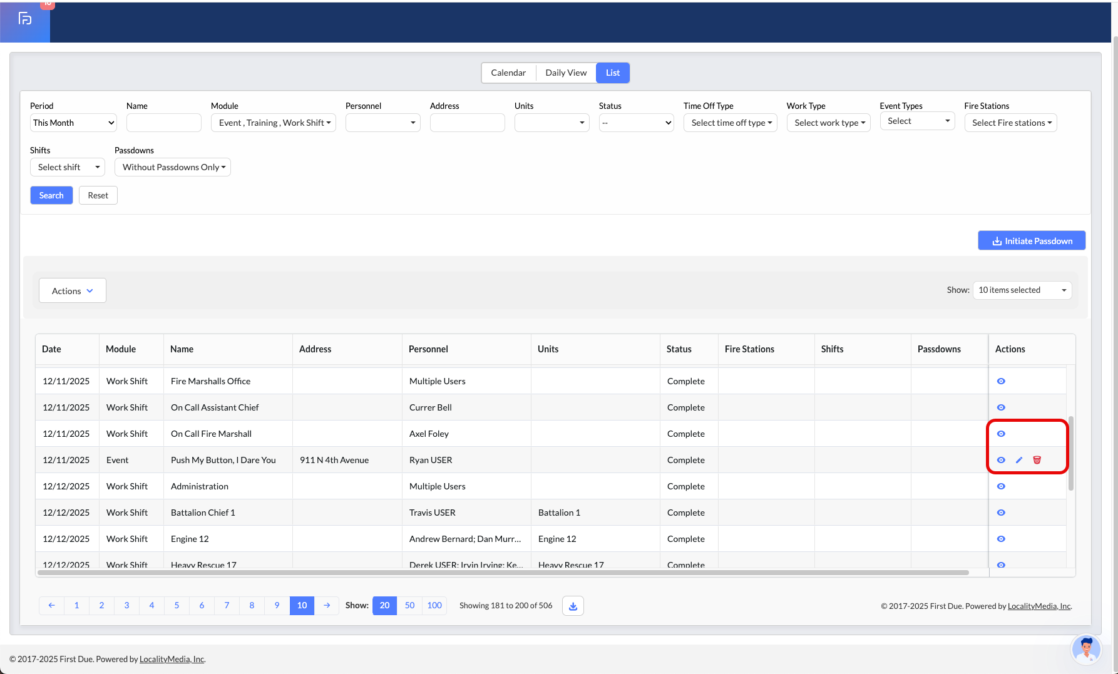Go to the next page arrow

pyautogui.click(x=327, y=606)
